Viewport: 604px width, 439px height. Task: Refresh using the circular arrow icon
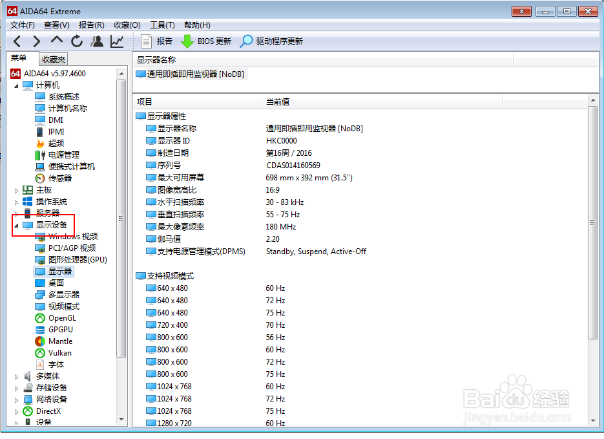click(x=77, y=41)
